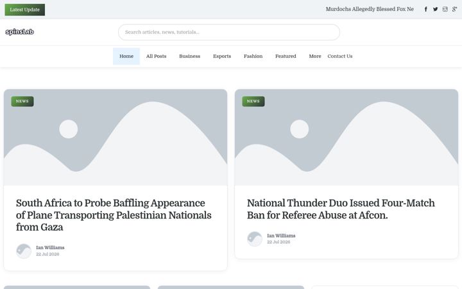Open National Thunder Duo Issued Four-Match Ban headline
Screen dimensions: 462x289
click(341, 209)
